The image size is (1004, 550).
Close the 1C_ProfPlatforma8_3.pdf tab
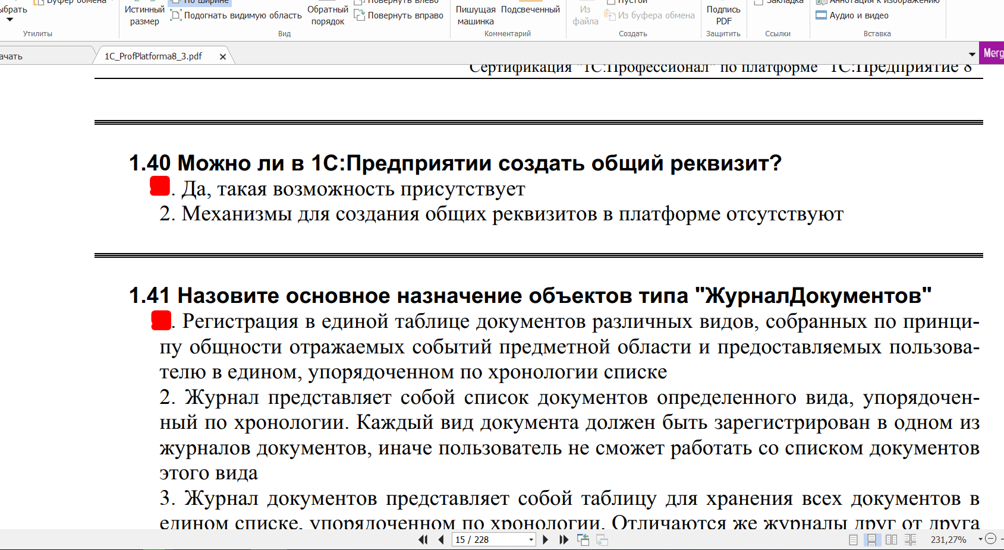pos(223,57)
